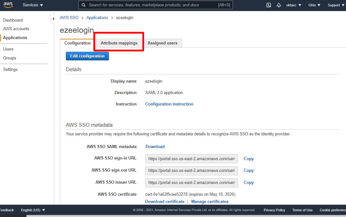The height and width of the screenshot is (217, 346).
Task: Click the Feedback footer link
Action: tap(7, 210)
